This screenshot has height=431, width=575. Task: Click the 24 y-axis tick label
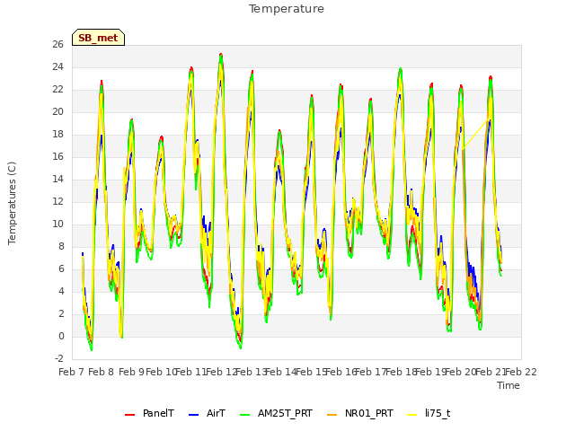point(57,67)
